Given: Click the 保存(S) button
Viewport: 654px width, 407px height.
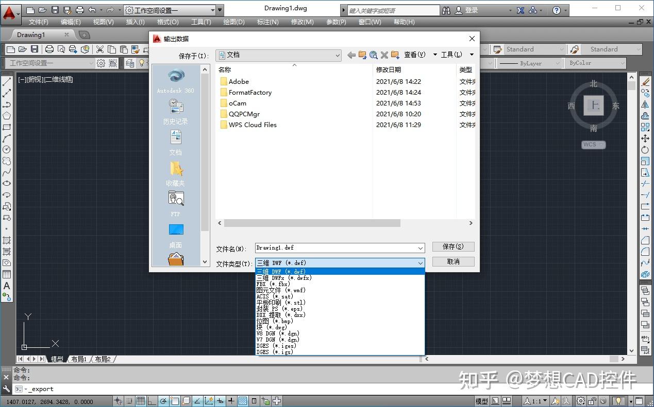Looking at the screenshot, I should coord(452,246).
